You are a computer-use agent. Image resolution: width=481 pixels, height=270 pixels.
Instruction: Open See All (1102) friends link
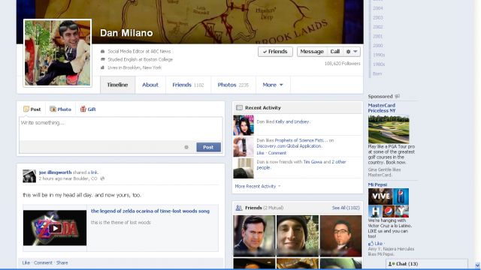click(346, 208)
